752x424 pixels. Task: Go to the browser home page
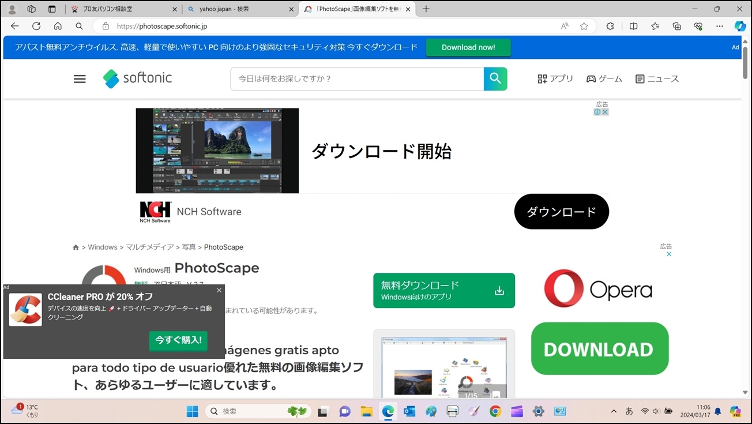point(58,26)
